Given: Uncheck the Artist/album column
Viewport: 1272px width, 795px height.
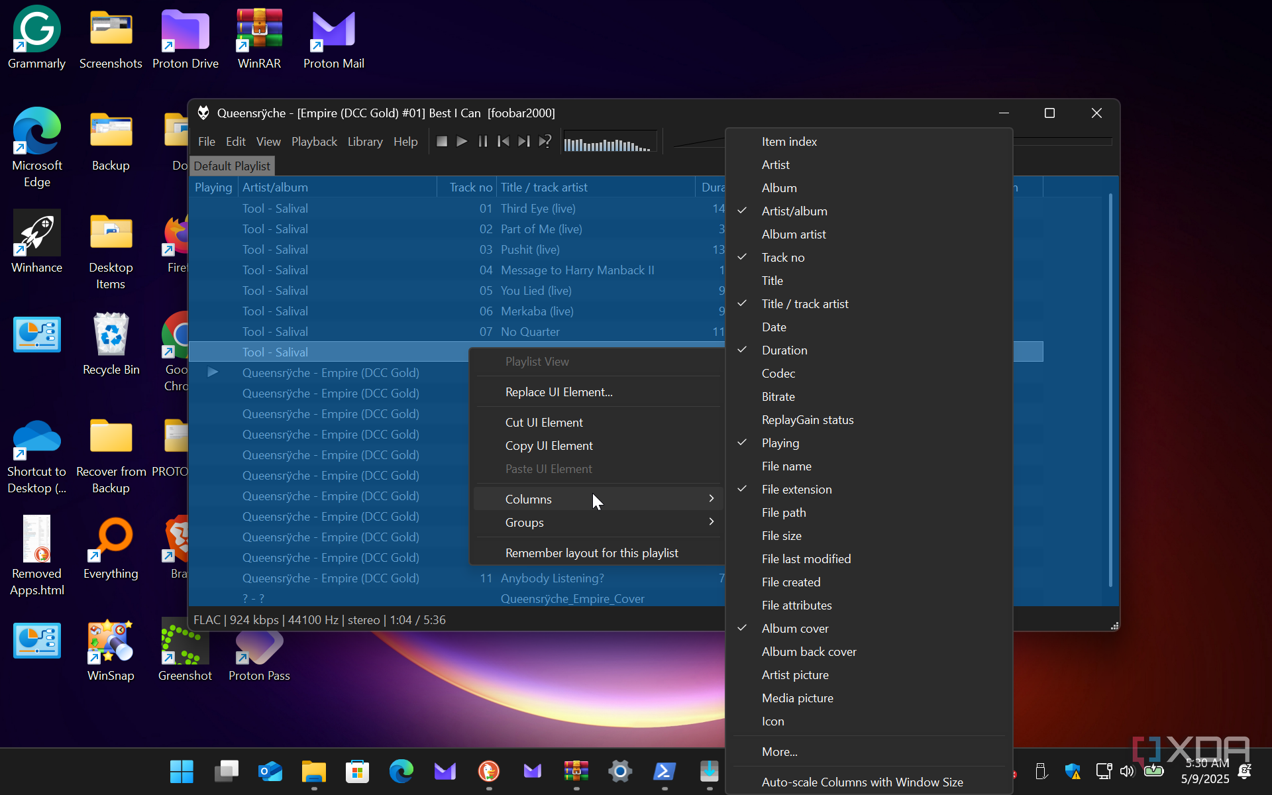Looking at the screenshot, I should (794, 211).
